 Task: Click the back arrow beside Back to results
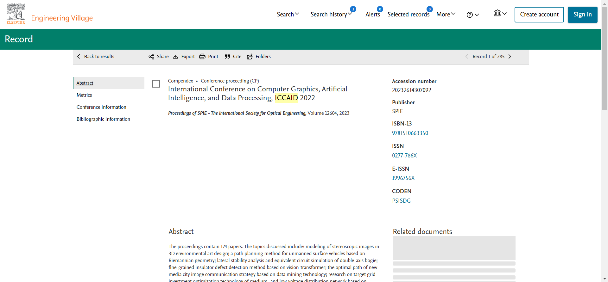pos(79,57)
